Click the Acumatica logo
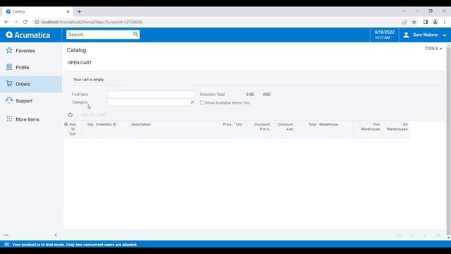Viewport: 451px width, 254px height. tap(28, 35)
